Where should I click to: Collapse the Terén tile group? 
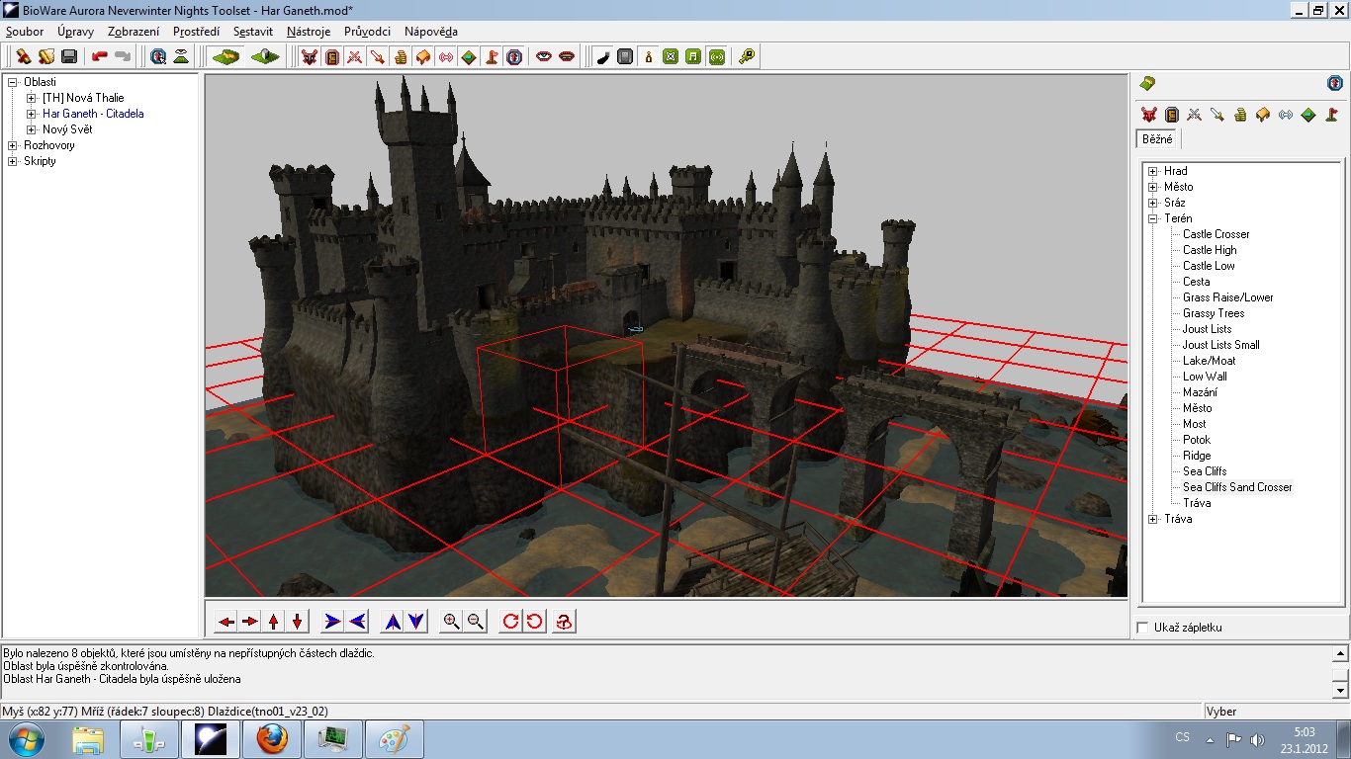[x=1153, y=218]
